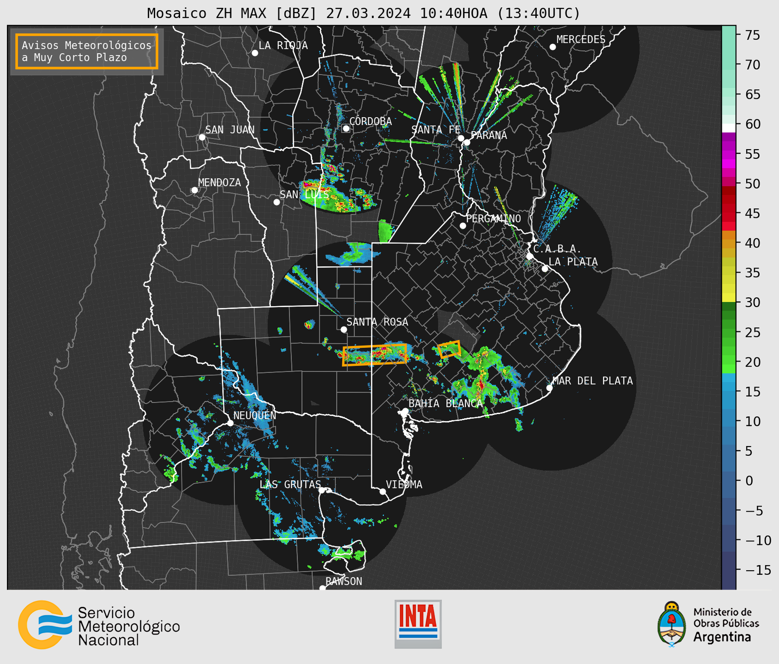The width and height of the screenshot is (779, 664).
Task: Click the 40 label on the dBZ scale
Action: [x=752, y=243]
